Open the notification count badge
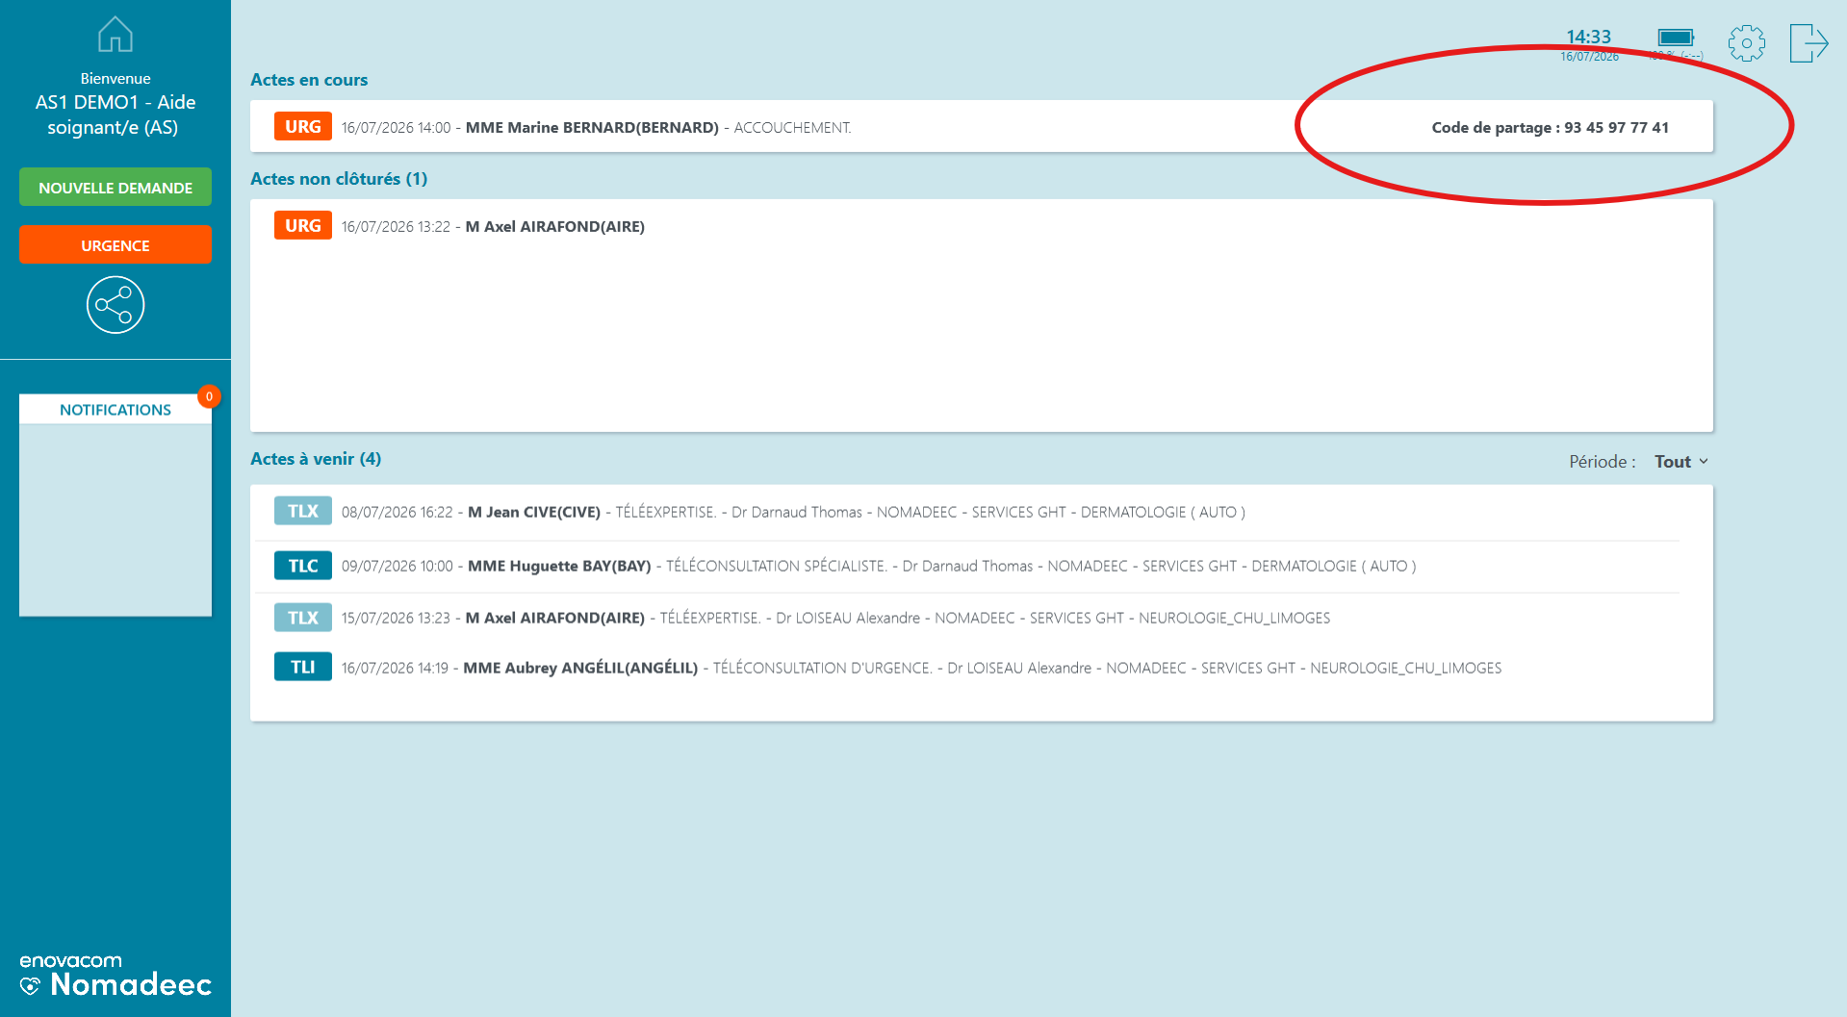 click(209, 396)
